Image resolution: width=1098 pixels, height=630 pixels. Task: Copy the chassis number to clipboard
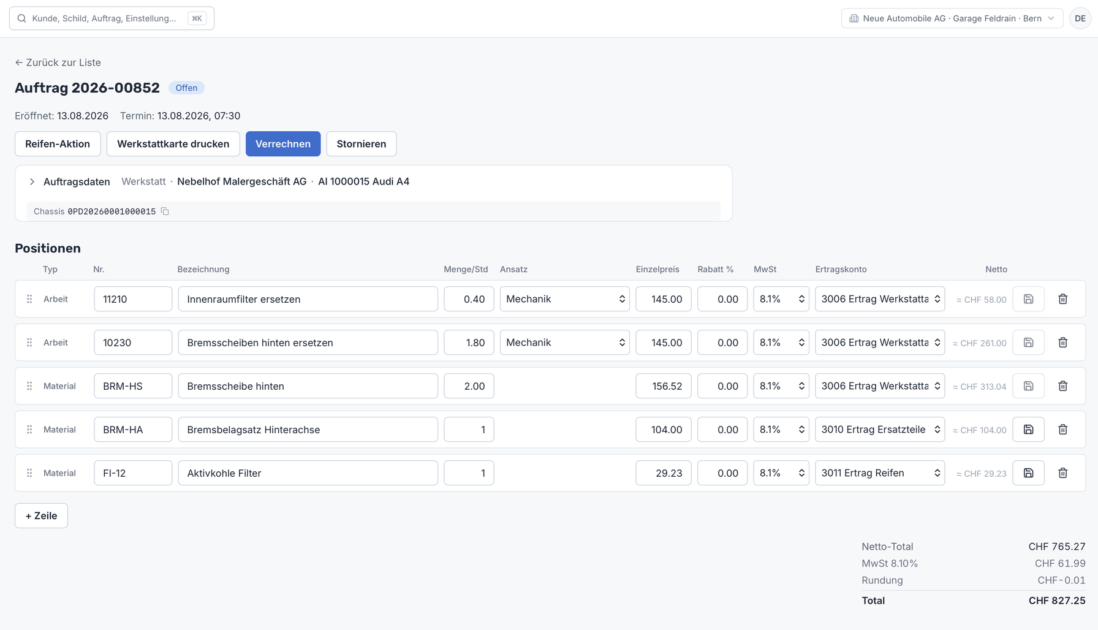[165, 211]
